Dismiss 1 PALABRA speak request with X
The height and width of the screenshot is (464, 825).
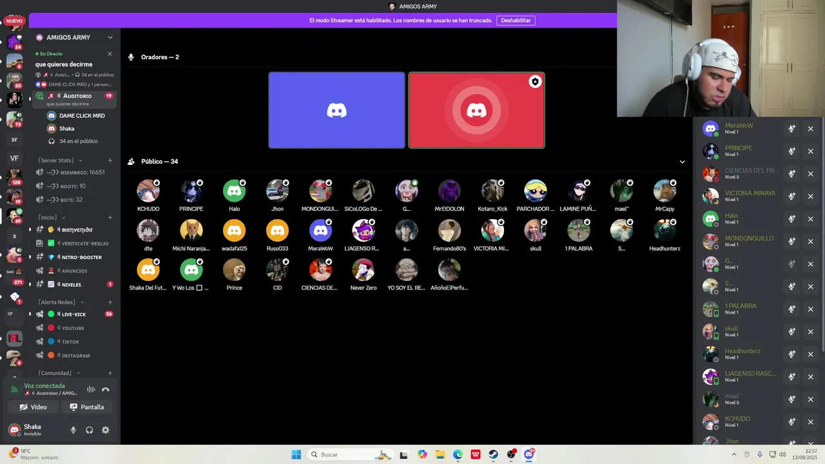pyautogui.click(x=811, y=309)
